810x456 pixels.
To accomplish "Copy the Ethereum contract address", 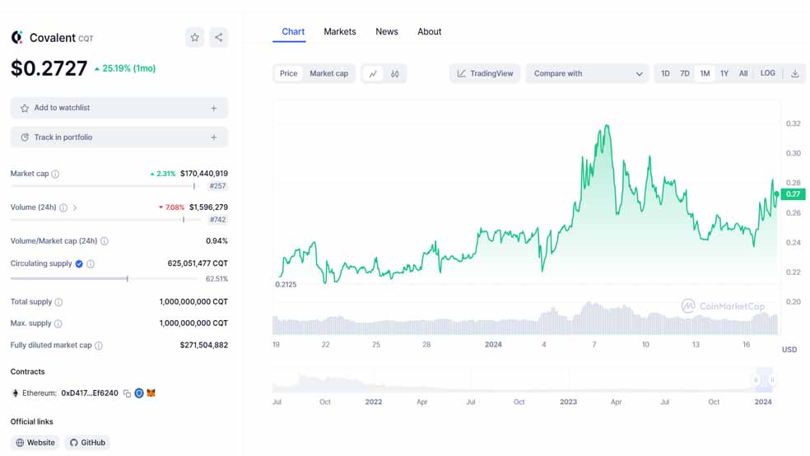I will click(x=127, y=393).
